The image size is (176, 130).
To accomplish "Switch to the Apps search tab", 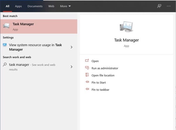I will click(18, 6).
